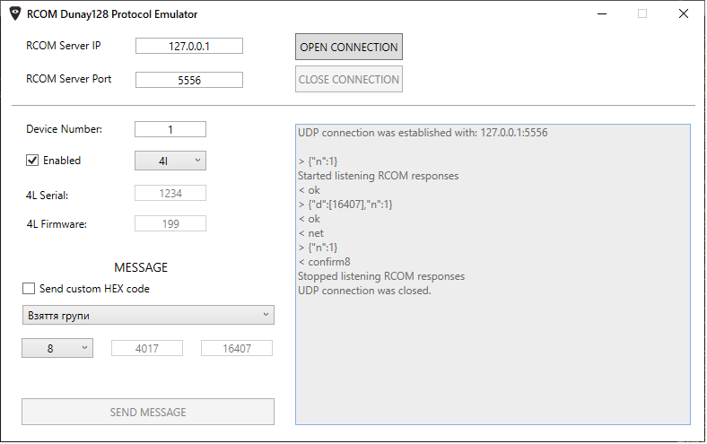The image size is (707, 444).
Task: Click the '4L Firmware:' label
Action: (57, 224)
